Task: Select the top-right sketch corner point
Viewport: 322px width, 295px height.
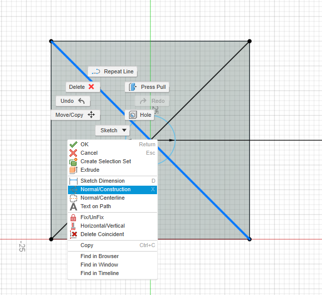Action: coord(249,41)
